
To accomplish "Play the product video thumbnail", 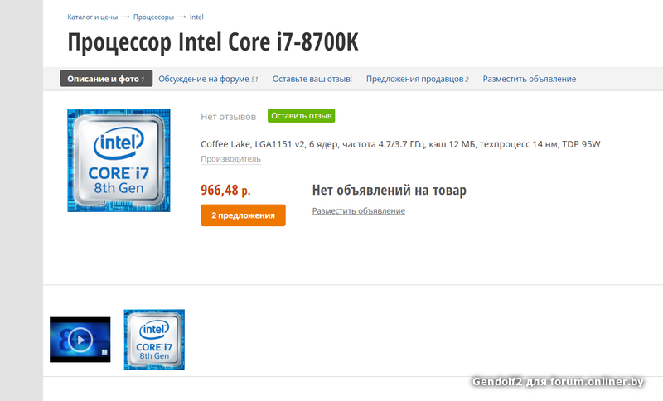I will (x=80, y=340).
